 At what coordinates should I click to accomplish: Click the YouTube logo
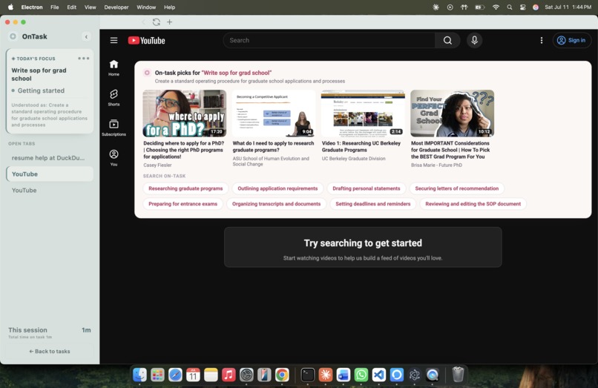146,41
